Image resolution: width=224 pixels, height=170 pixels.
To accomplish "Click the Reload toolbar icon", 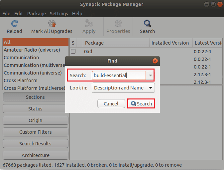I will coord(14,24).
